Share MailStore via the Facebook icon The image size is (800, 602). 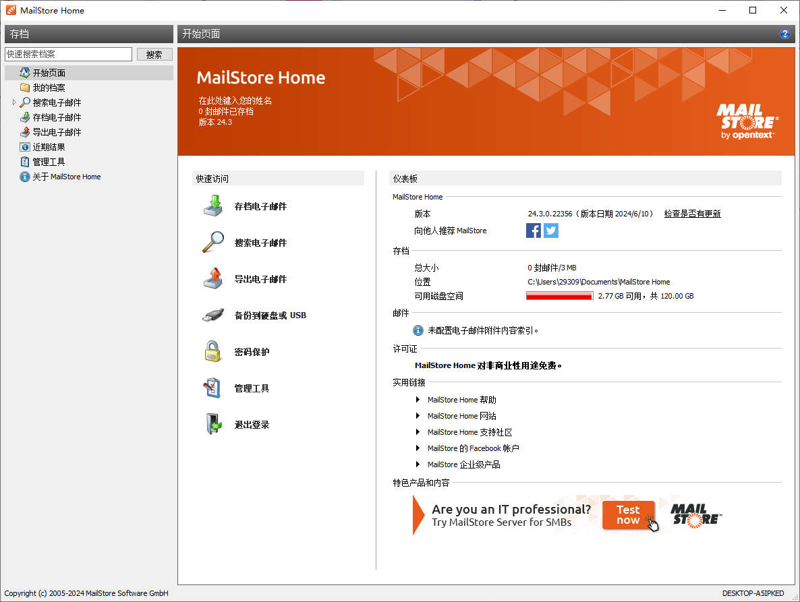tap(533, 231)
